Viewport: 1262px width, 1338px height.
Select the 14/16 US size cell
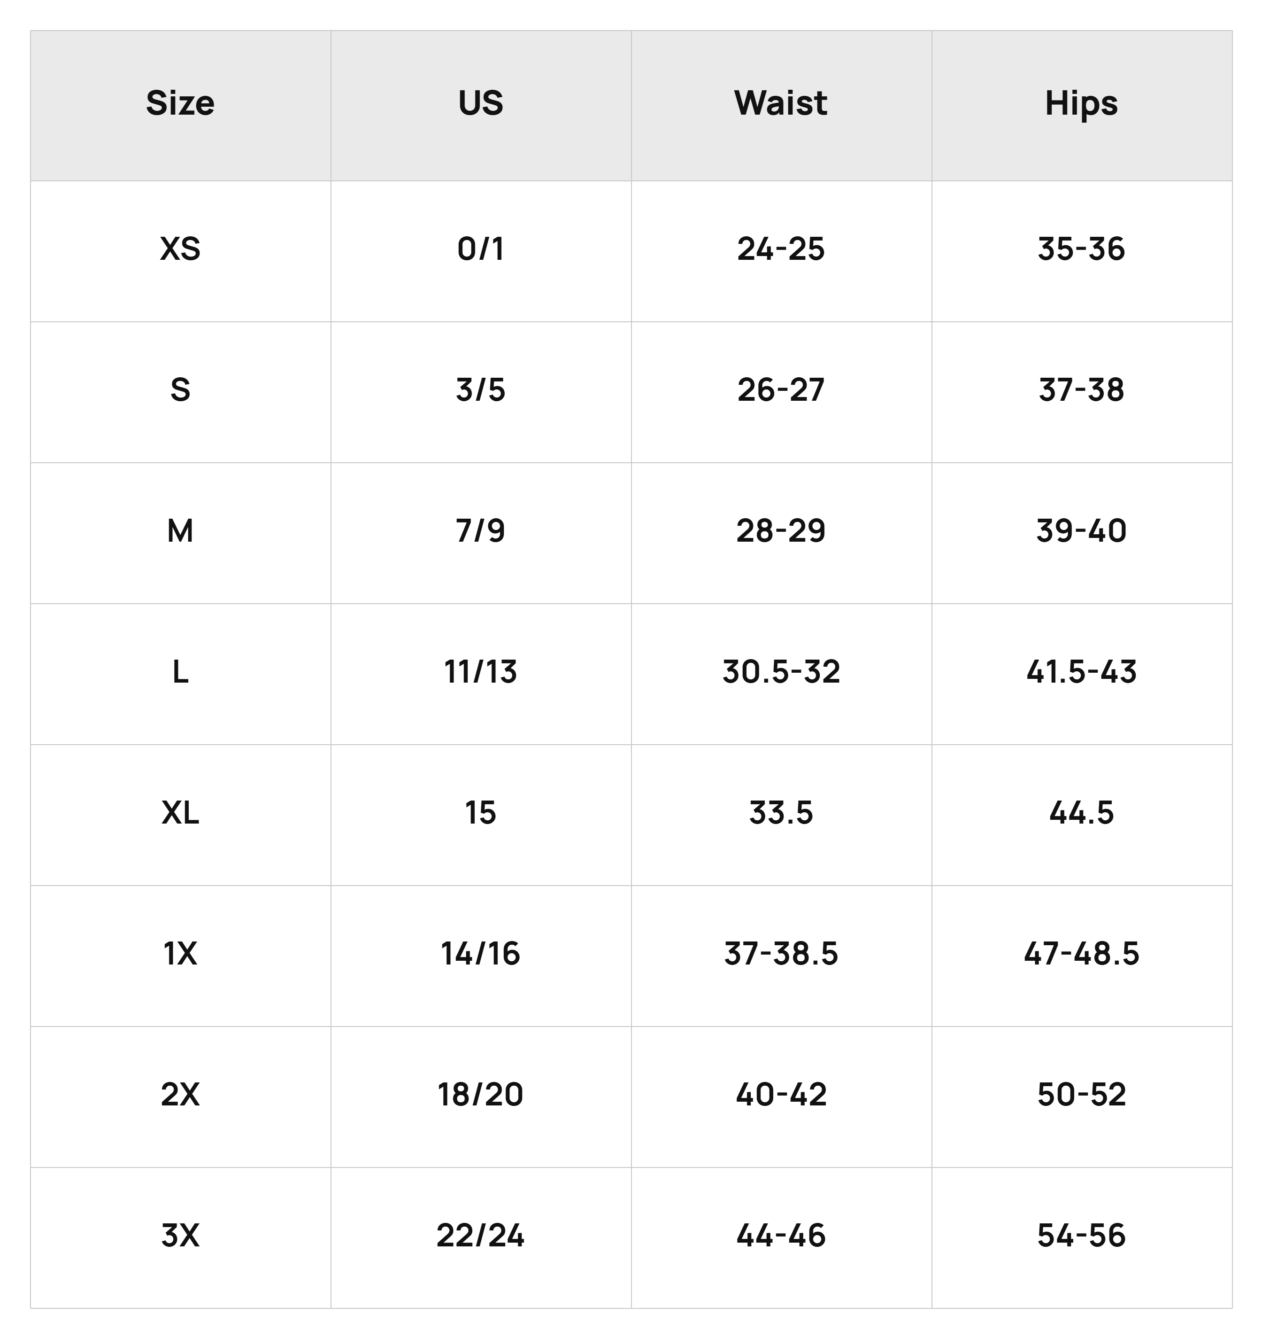coord(480,954)
